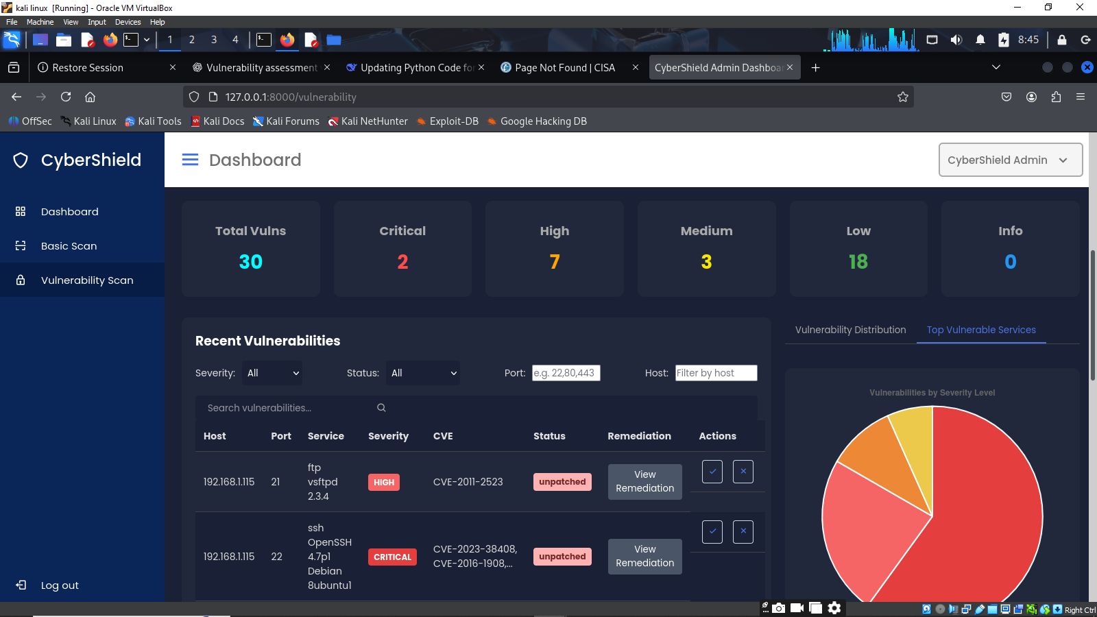Open Basic Scan in the sidebar
This screenshot has height=617, width=1097.
[82, 246]
